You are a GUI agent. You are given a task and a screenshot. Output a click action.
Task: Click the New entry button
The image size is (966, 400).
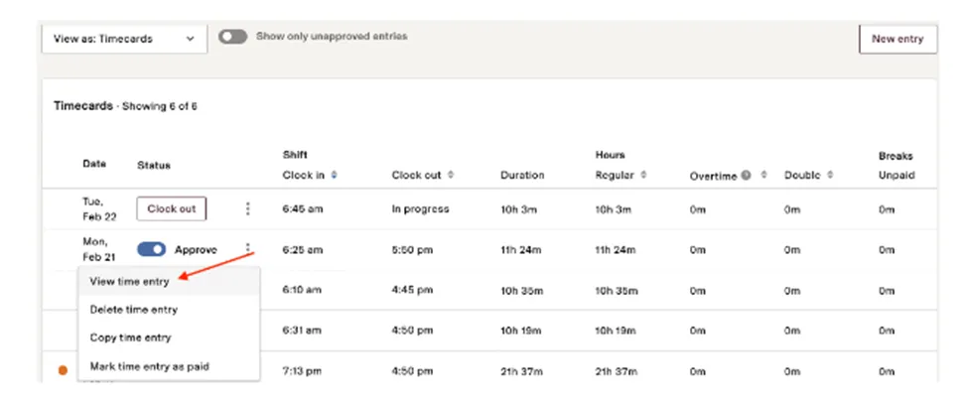(x=897, y=39)
